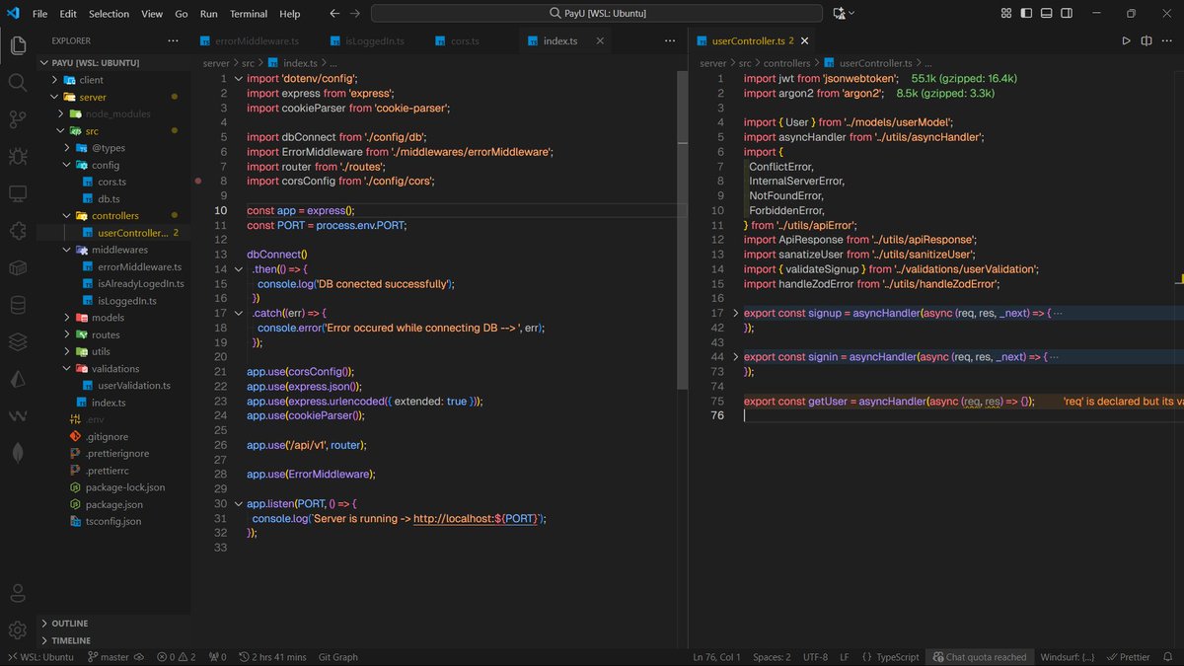
Task: Open the Accounts menu icon
Action: pos(18,593)
